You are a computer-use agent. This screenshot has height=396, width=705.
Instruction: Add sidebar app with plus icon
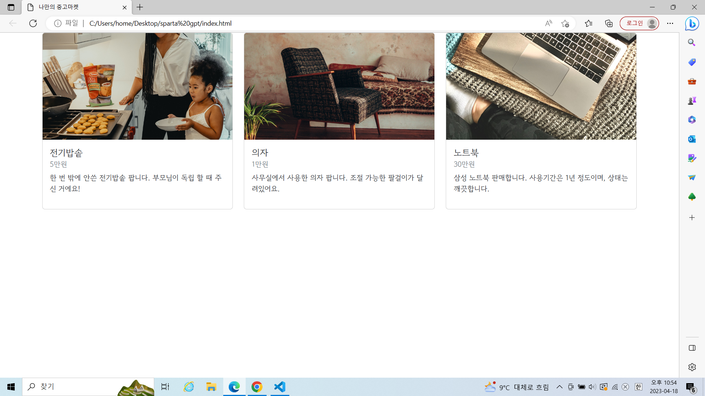tap(692, 218)
